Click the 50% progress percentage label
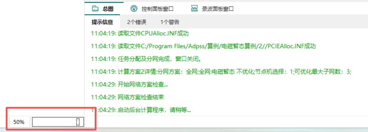Screen dimensions: 368x132 [19, 122]
